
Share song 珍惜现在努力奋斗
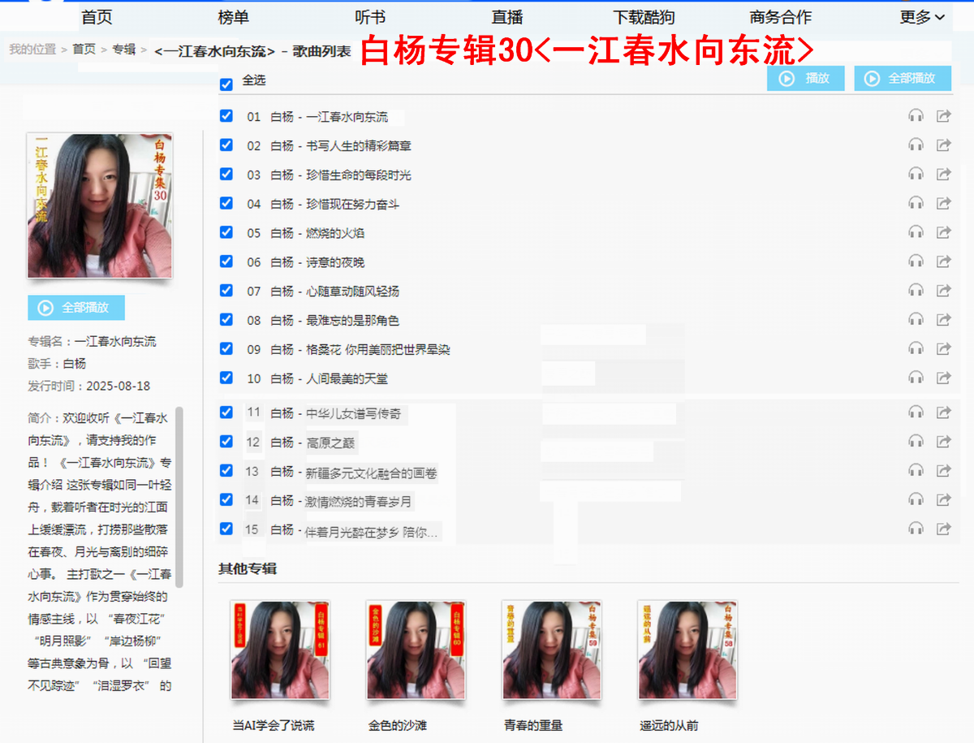[943, 203]
